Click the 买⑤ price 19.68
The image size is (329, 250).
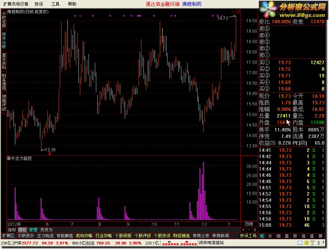[285, 89]
